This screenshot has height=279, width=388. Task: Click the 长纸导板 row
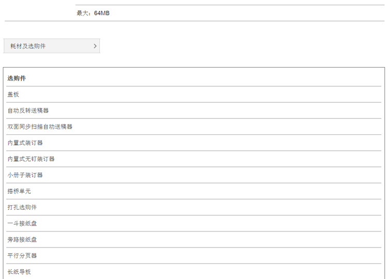[x=194, y=272]
